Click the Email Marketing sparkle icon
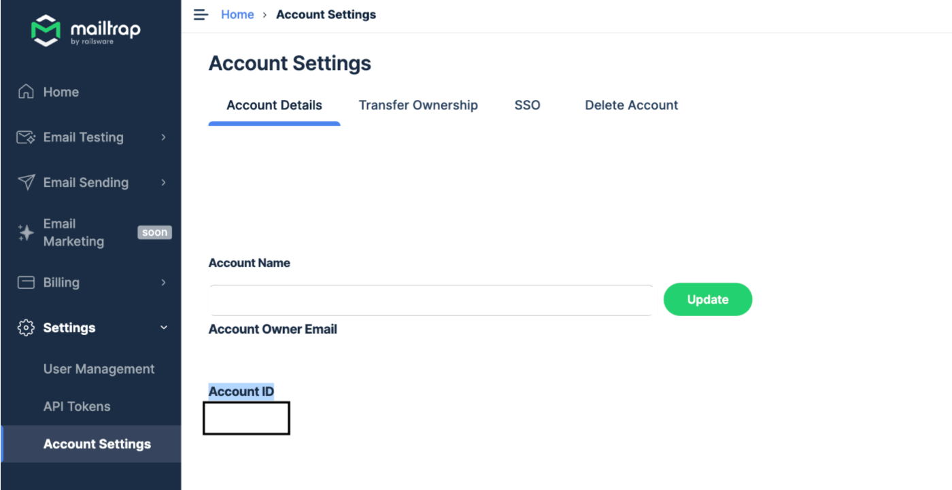Image resolution: width=952 pixels, height=490 pixels. pos(26,232)
